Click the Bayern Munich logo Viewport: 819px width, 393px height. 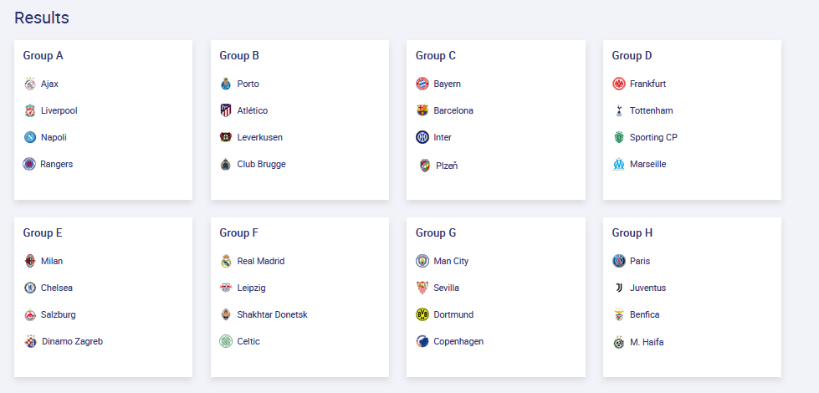[422, 84]
